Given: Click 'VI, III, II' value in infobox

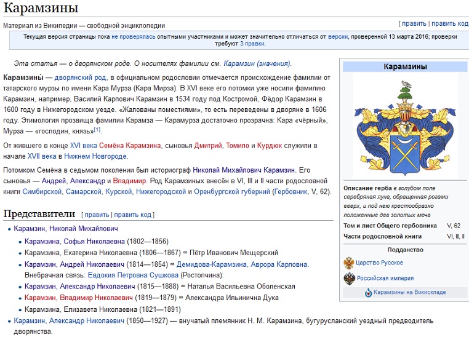Looking at the screenshot, I should click(455, 237).
